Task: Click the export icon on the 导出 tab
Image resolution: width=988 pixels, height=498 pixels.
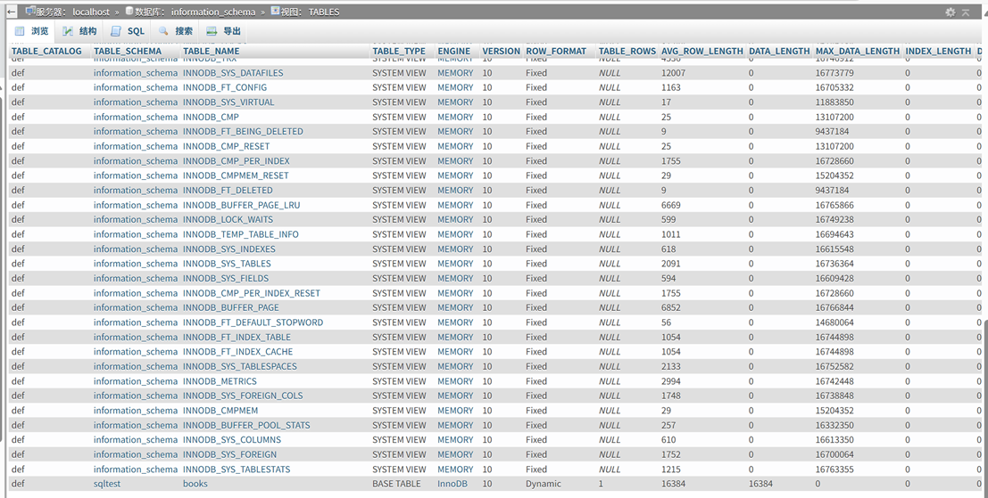Action: (x=212, y=31)
